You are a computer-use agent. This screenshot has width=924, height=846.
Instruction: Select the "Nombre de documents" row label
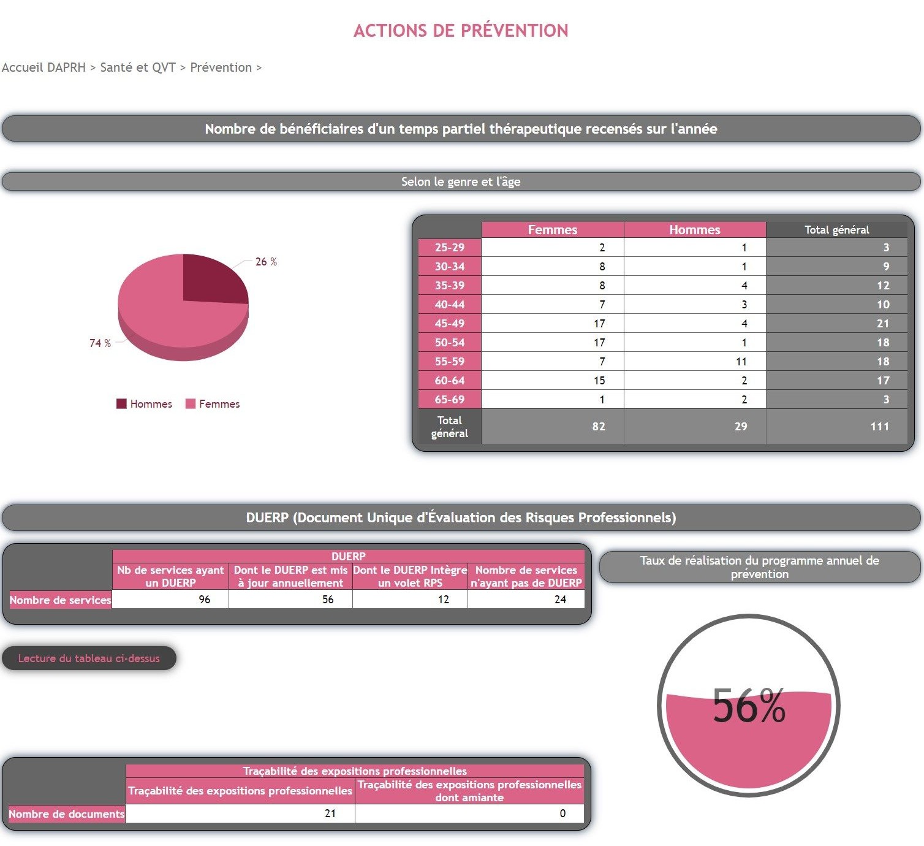66,814
